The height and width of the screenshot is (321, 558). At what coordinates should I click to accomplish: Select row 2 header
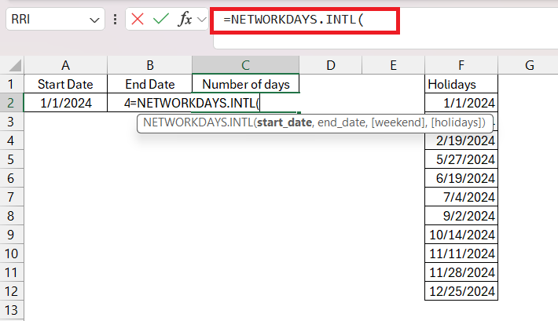(11, 103)
